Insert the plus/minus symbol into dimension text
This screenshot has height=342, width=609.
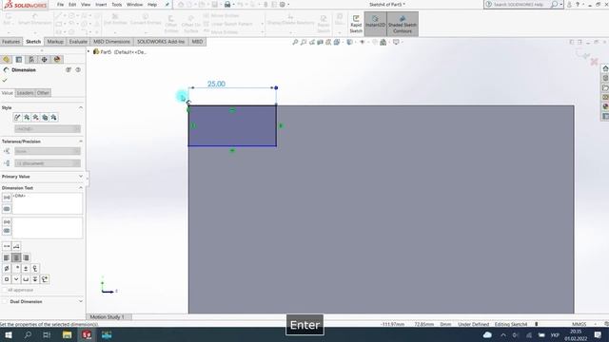pyautogui.click(x=26, y=268)
